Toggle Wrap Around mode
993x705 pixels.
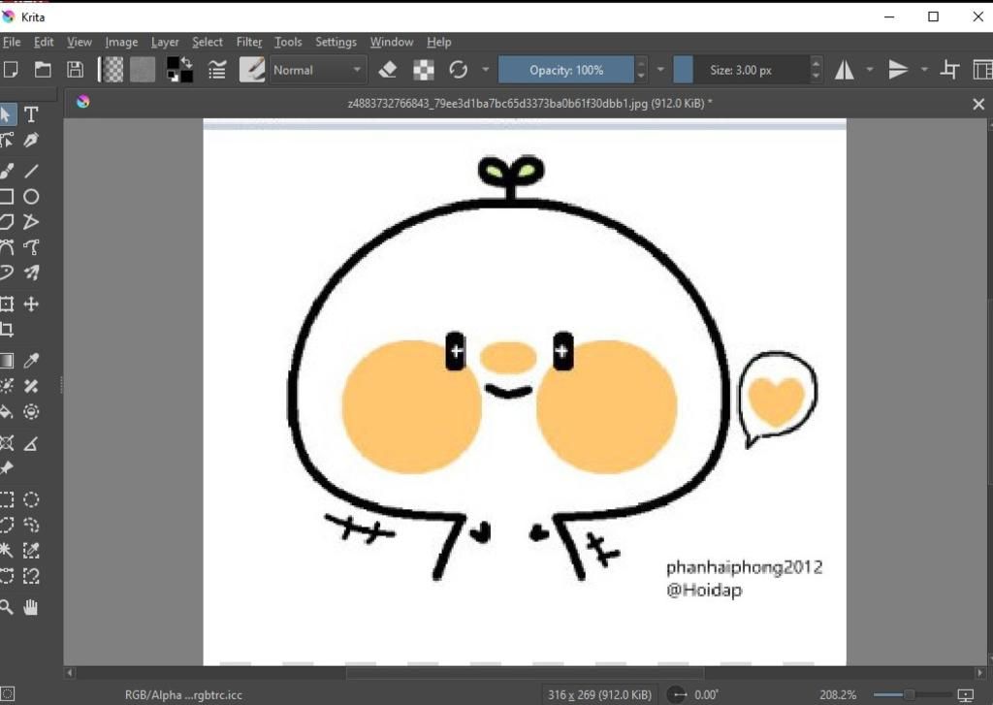[x=949, y=70]
